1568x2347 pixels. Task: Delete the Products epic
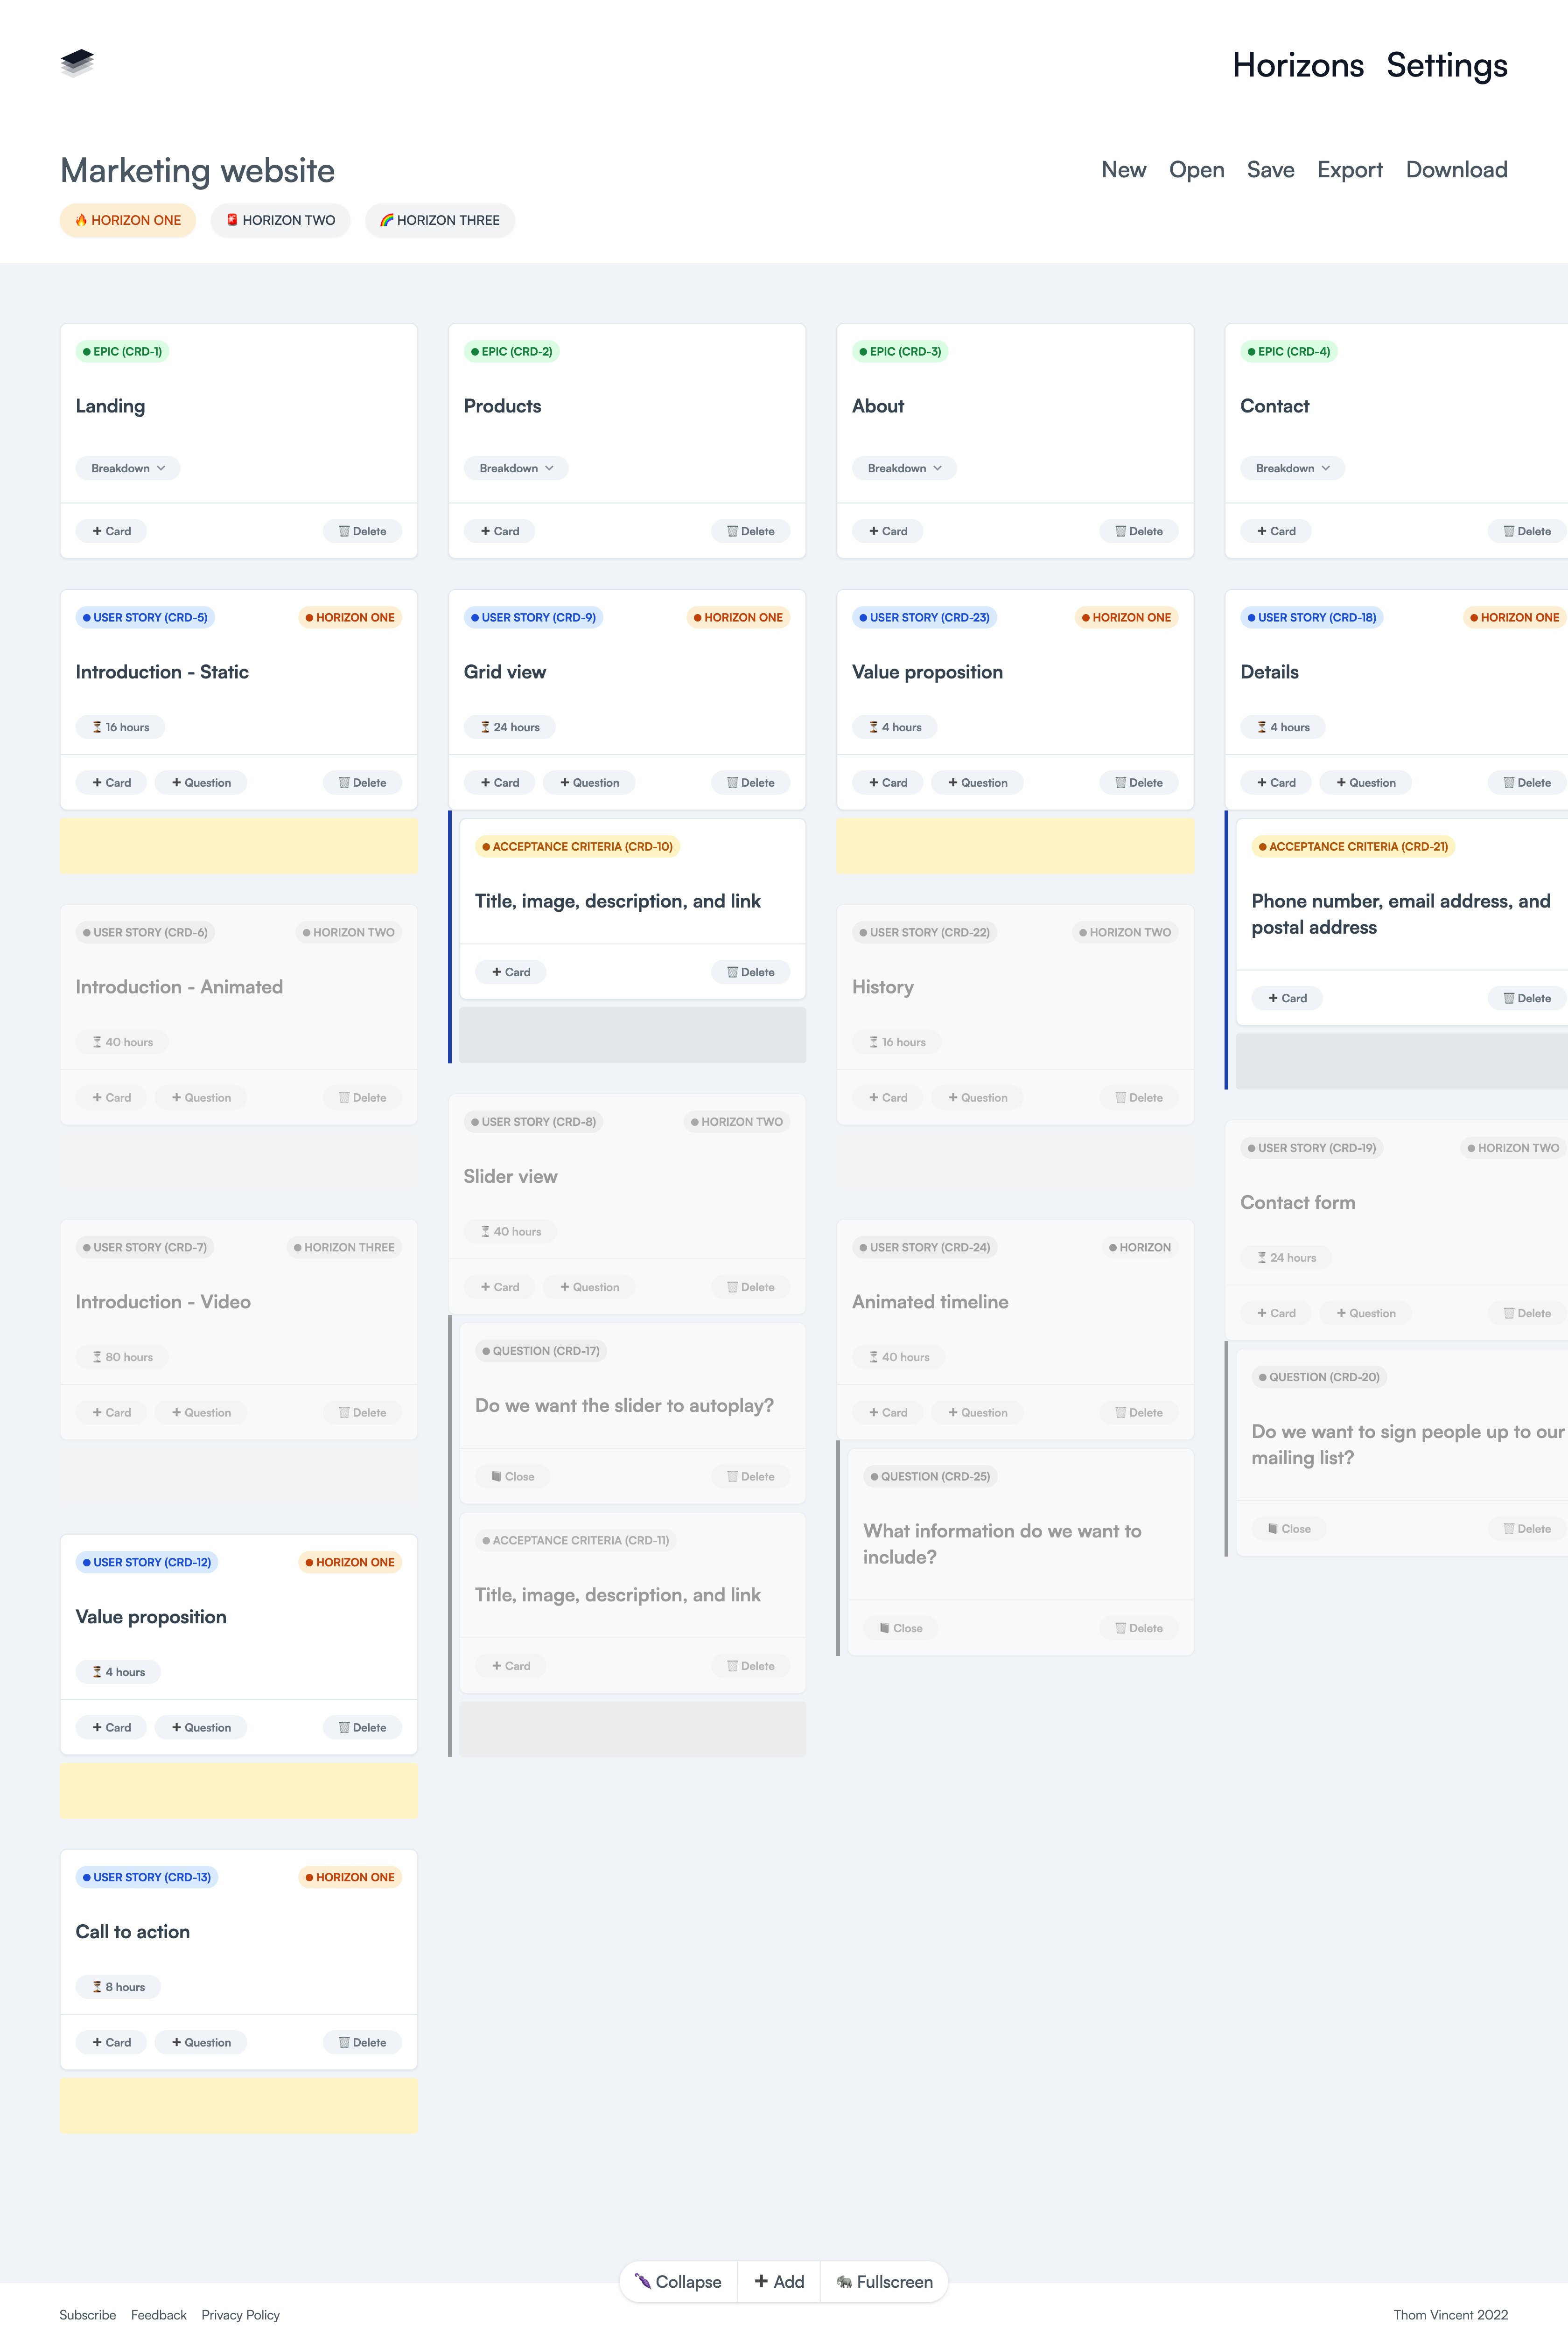tap(750, 531)
